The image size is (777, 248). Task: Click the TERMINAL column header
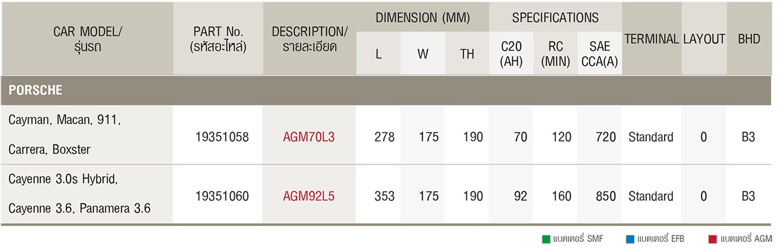651,39
